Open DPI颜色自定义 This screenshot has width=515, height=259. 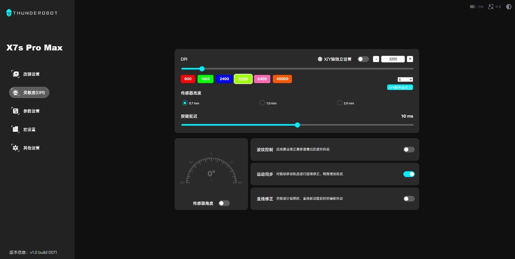(400, 87)
